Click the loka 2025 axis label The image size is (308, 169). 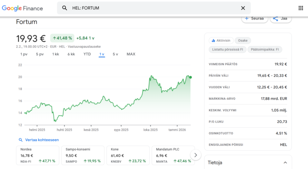pos(151,130)
